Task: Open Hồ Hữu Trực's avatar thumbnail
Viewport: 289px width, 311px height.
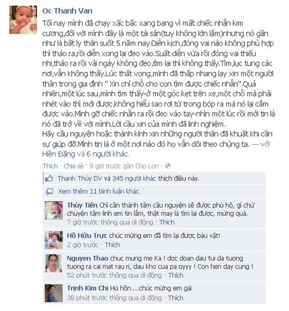Action: tap(53, 240)
